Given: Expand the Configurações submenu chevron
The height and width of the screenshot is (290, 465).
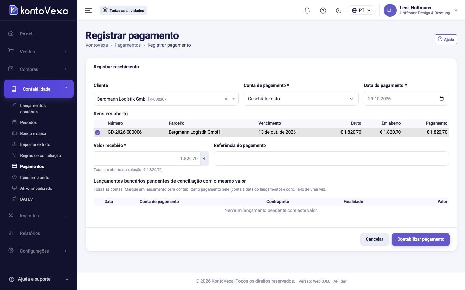Looking at the screenshot, I should tap(66, 251).
